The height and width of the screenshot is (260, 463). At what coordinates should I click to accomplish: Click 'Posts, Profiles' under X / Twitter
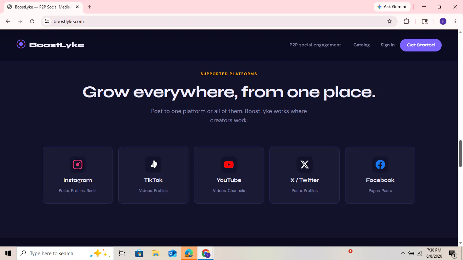(x=304, y=191)
